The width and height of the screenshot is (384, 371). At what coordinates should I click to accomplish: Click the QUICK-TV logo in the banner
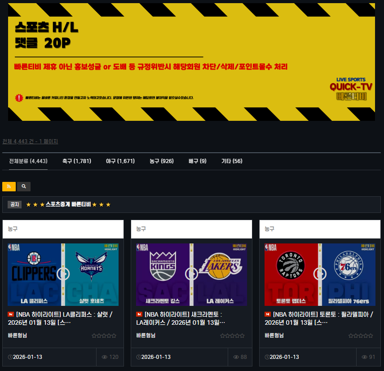point(351,87)
